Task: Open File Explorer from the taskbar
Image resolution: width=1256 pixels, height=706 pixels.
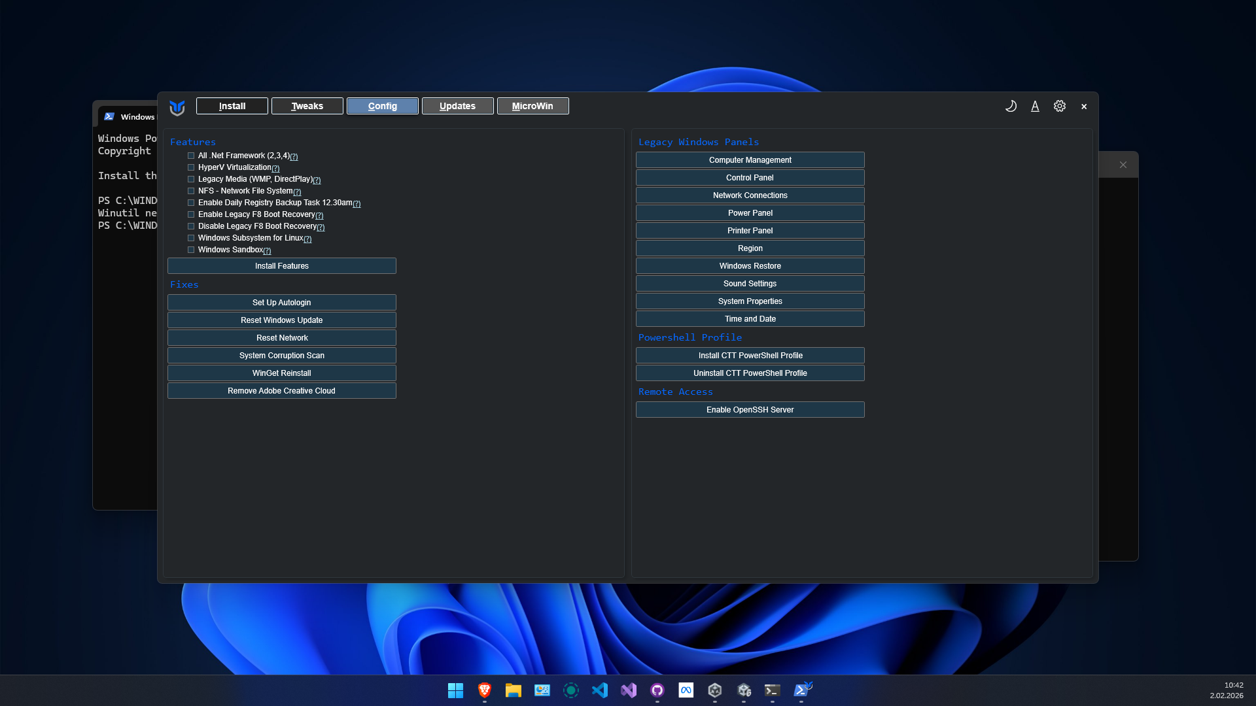Action: coord(513,690)
